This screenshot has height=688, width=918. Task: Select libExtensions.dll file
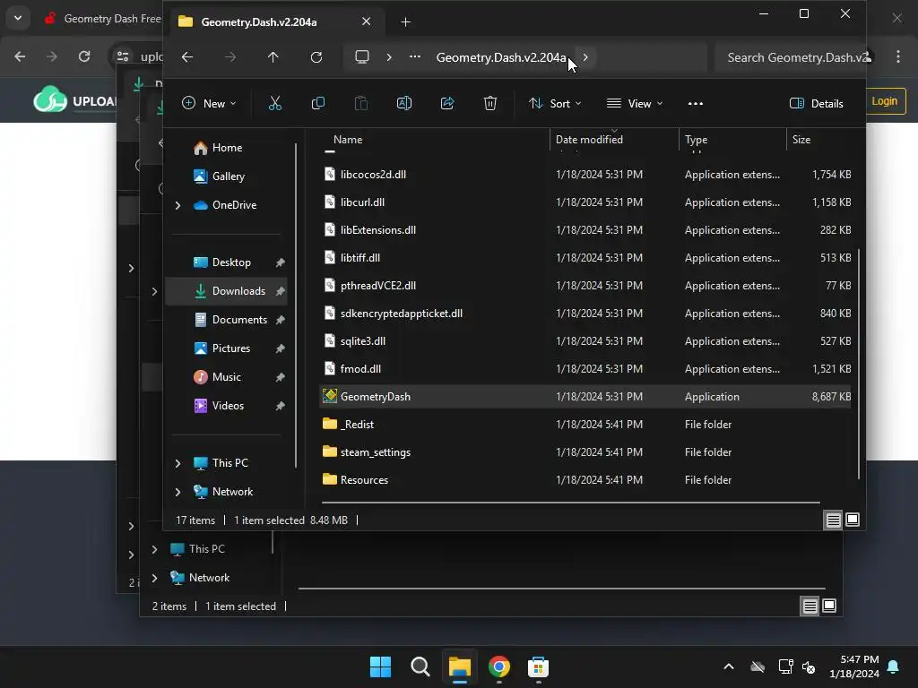point(585,230)
